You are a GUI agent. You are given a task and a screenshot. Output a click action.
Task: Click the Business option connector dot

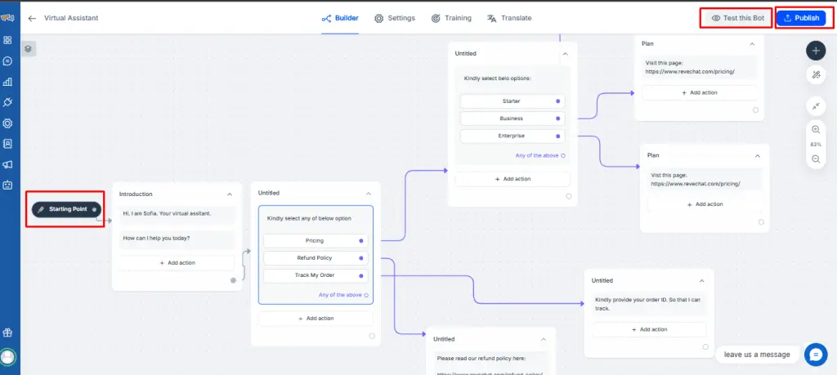pyautogui.click(x=557, y=118)
